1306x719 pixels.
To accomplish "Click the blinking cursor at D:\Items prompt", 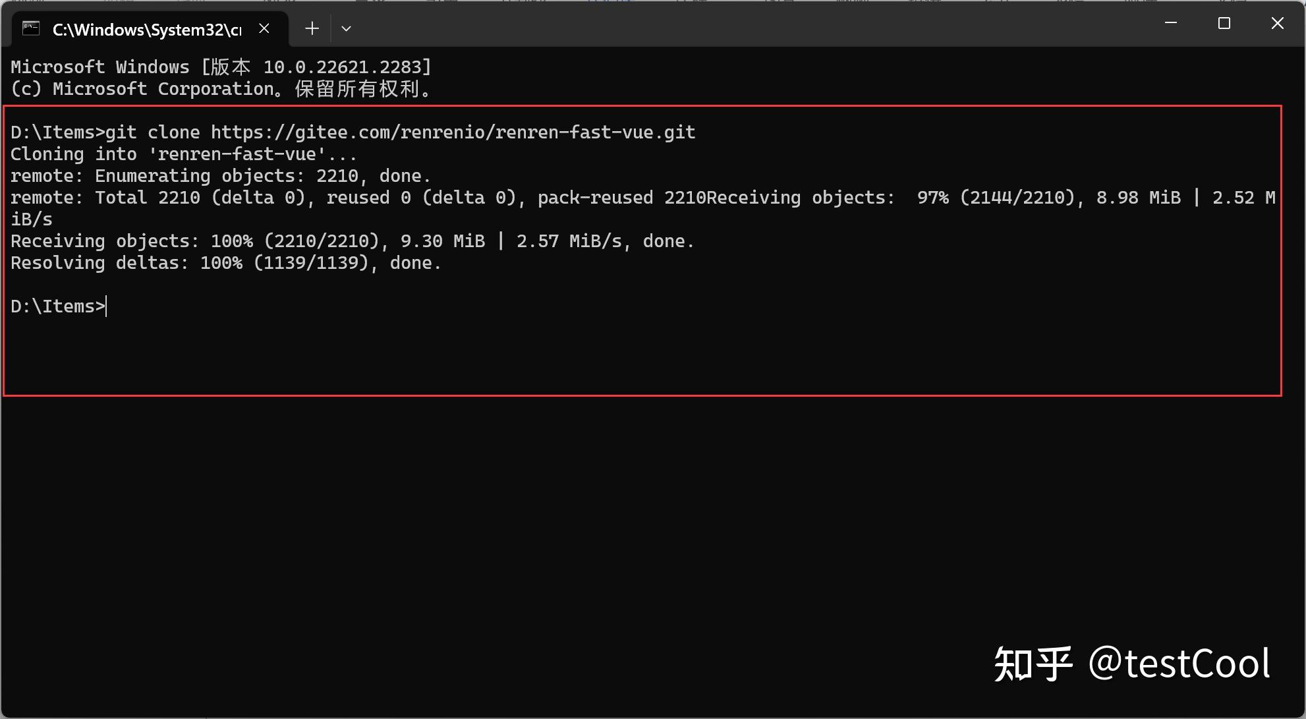I will pyautogui.click(x=105, y=306).
